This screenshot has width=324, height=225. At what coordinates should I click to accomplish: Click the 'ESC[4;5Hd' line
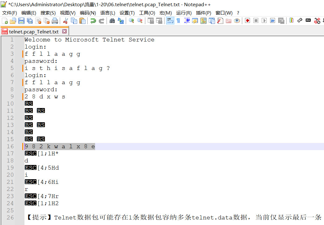42,168
